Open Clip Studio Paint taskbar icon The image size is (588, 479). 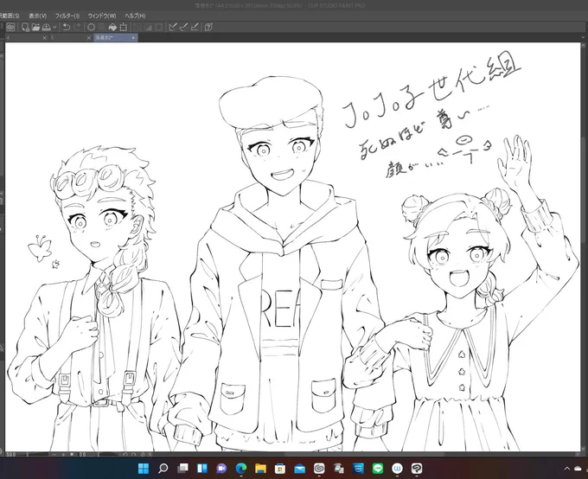click(417, 468)
